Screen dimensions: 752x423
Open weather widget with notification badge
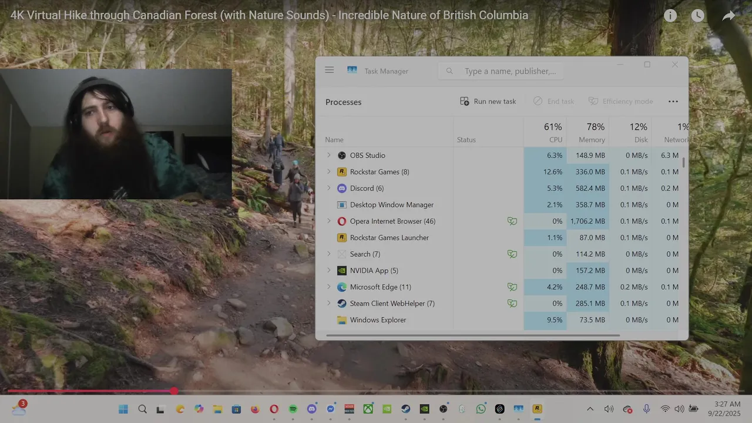tap(19, 408)
